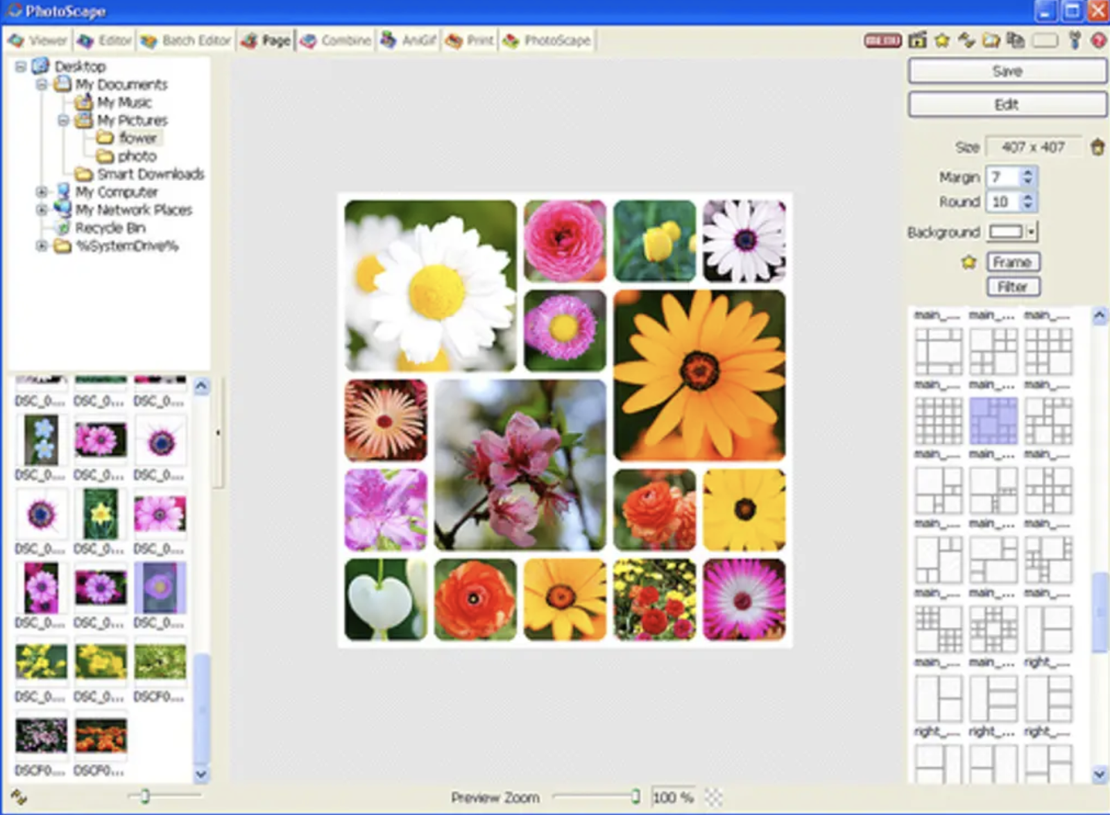Expand the My Computer tree node
This screenshot has height=815, width=1110.
tap(42, 192)
